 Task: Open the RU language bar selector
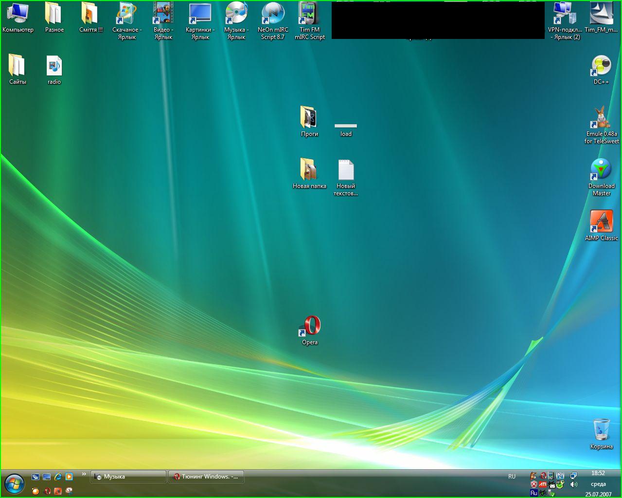tap(512, 477)
